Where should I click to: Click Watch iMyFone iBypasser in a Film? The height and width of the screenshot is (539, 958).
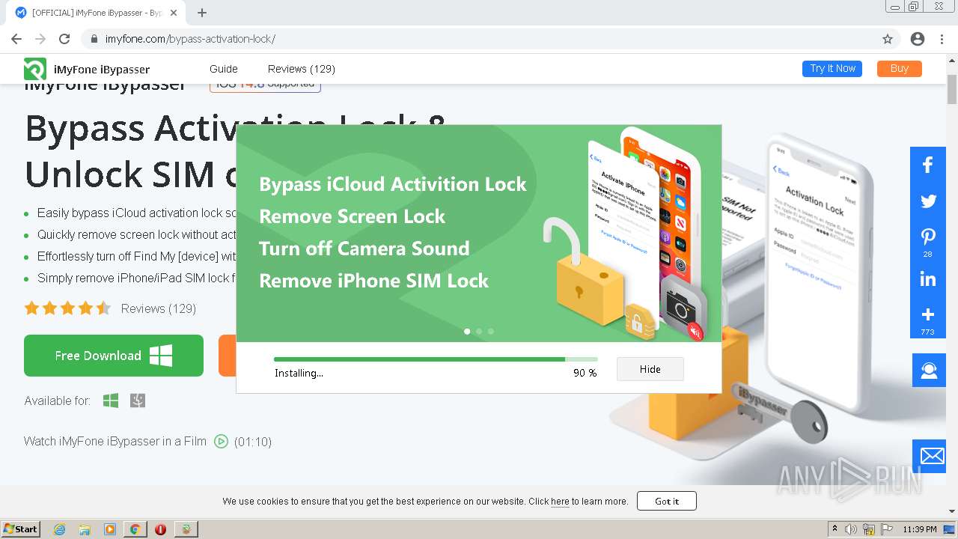[x=115, y=442]
